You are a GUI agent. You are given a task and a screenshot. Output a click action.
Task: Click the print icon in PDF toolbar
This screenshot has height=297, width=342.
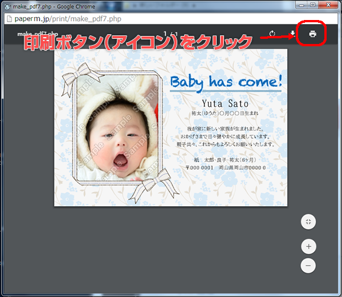pyautogui.click(x=312, y=34)
